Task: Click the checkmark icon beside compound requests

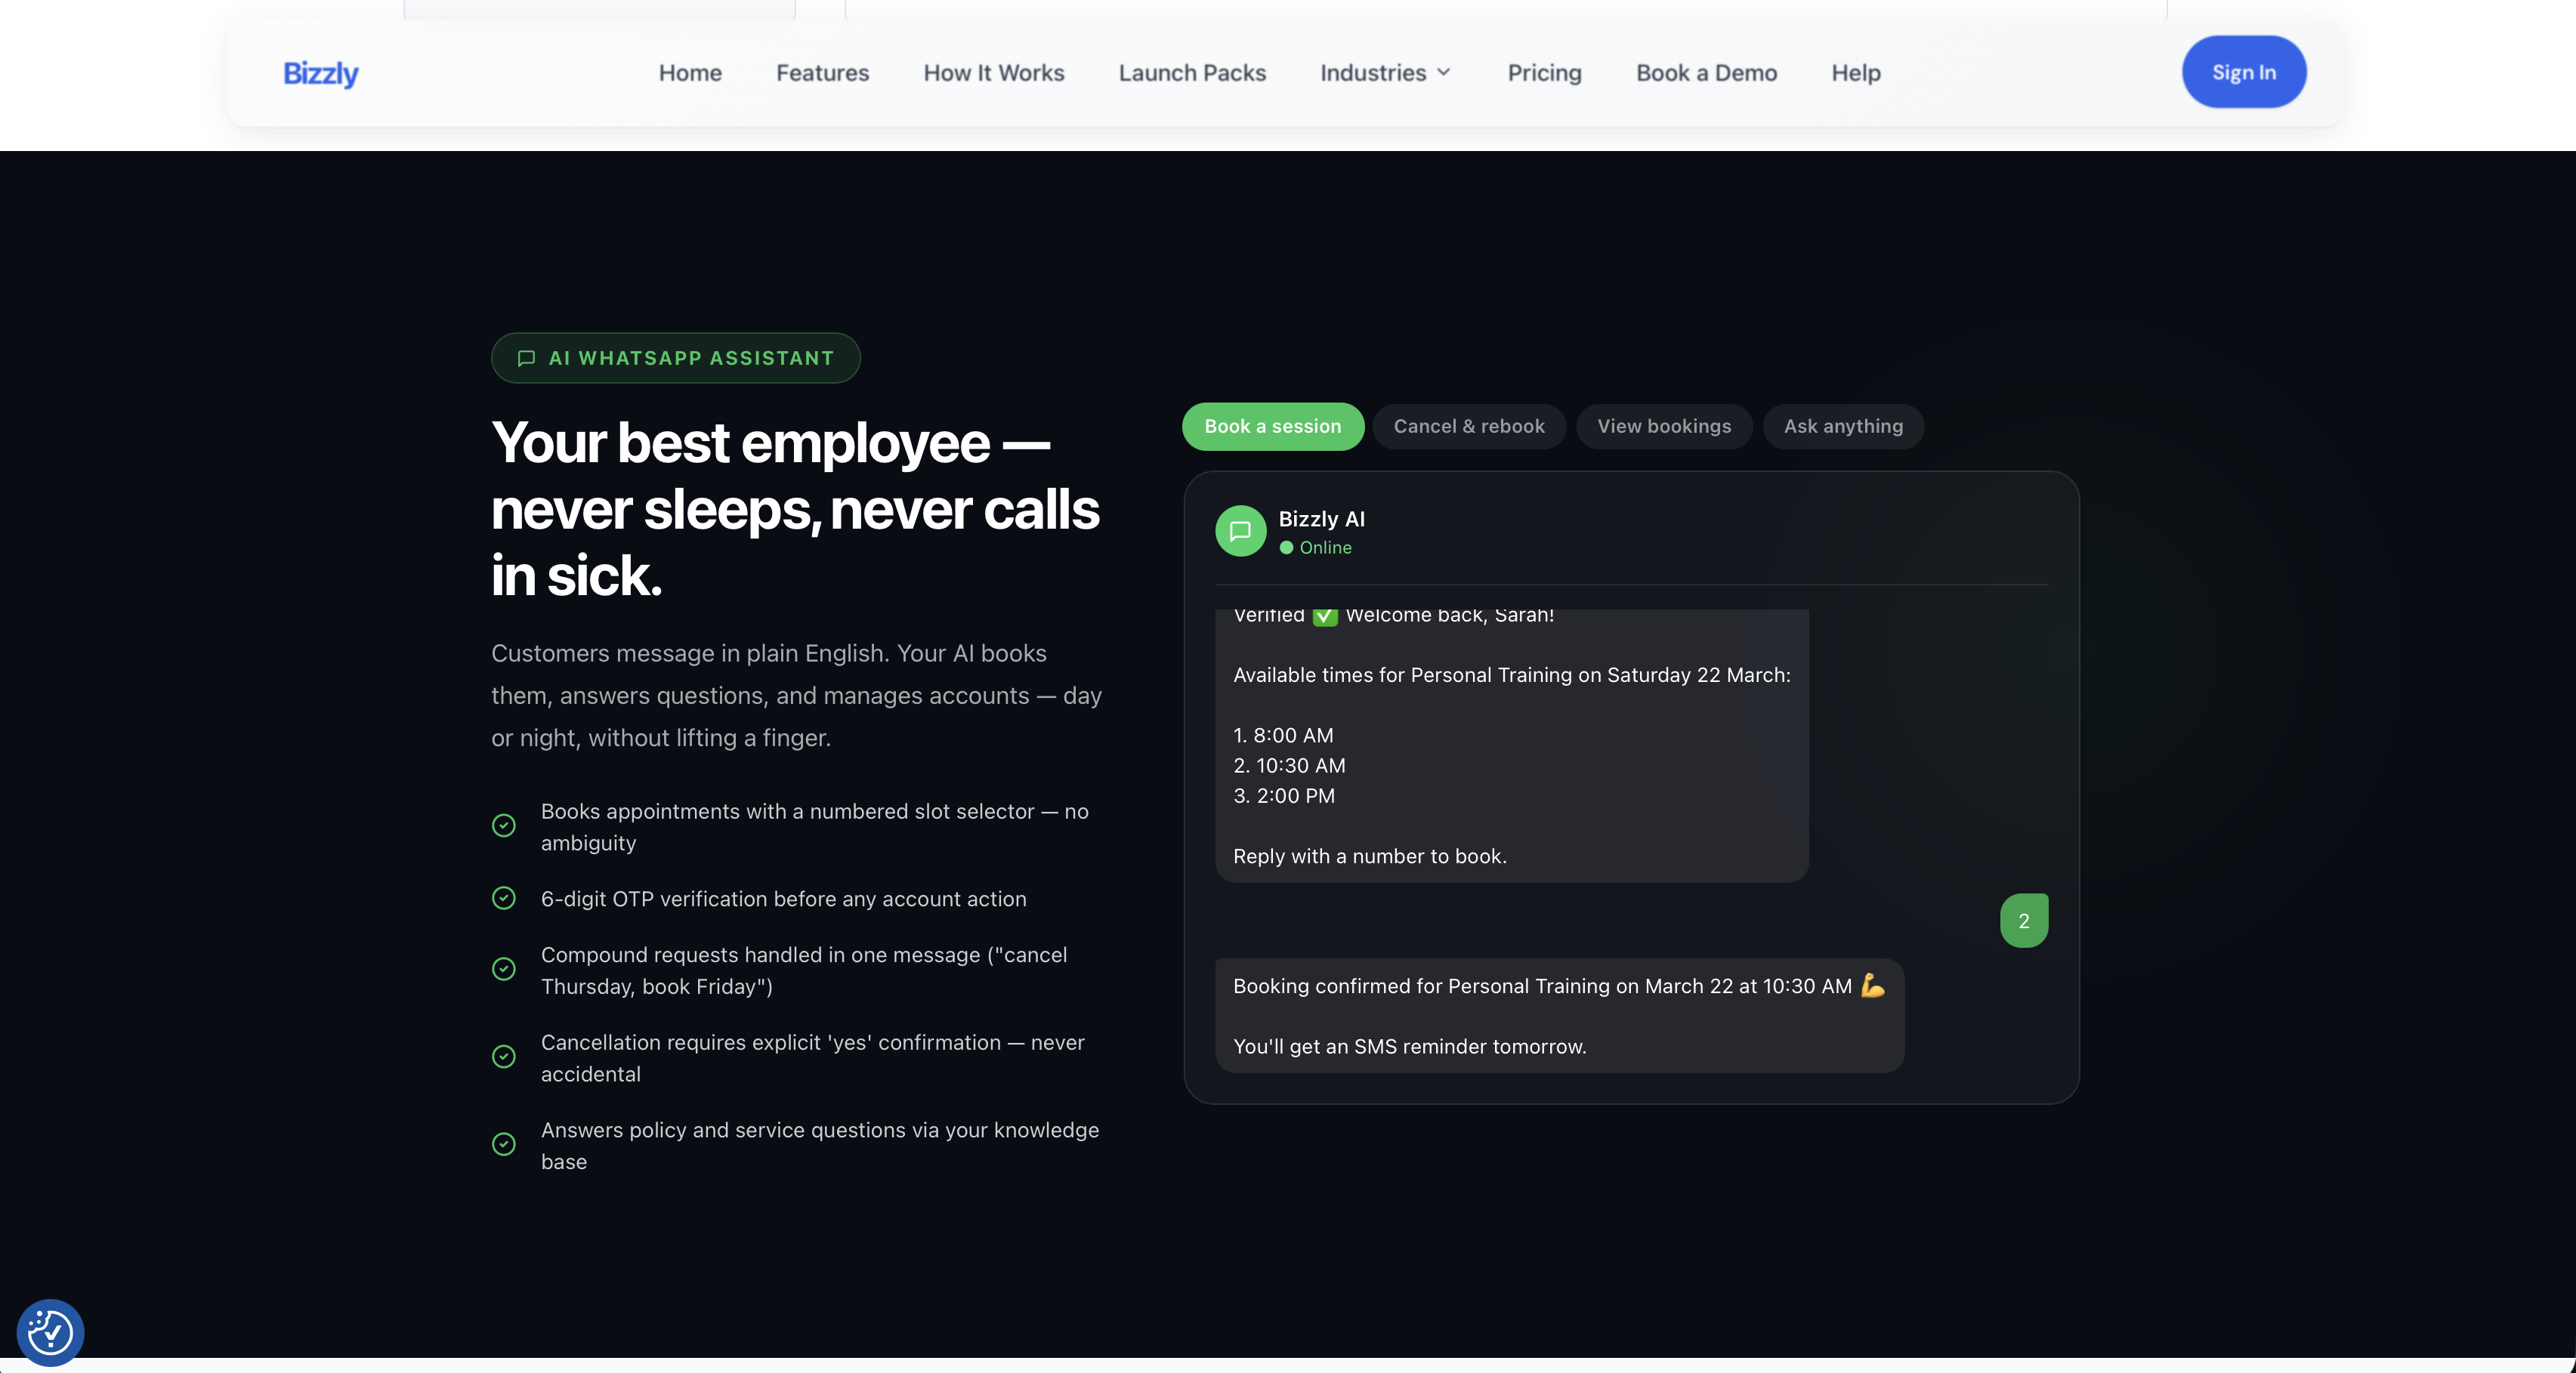Action: click(x=504, y=969)
